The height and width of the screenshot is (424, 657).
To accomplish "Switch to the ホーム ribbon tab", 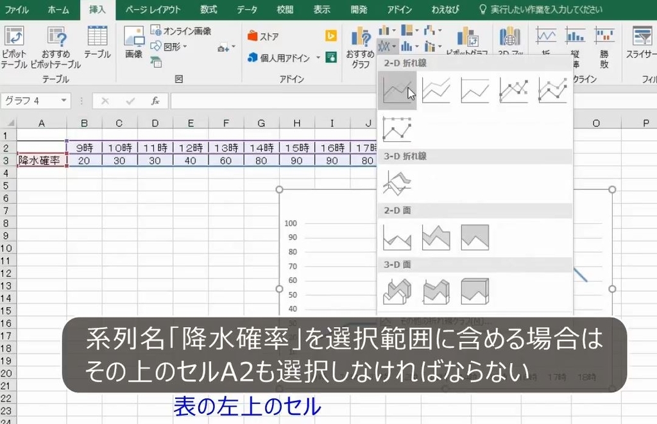I will pyautogui.click(x=58, y=10).
